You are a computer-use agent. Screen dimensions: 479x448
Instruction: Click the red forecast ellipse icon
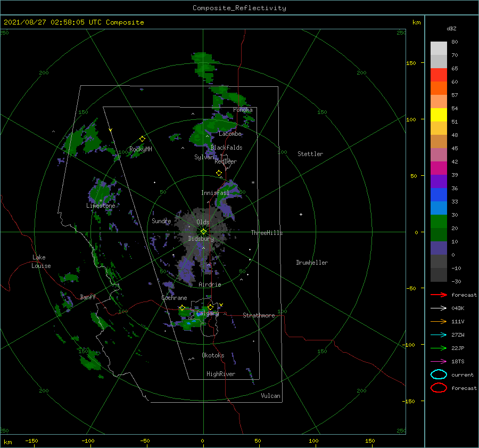click(439, 388)
